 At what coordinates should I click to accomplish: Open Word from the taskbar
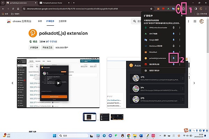pos(141,136)
